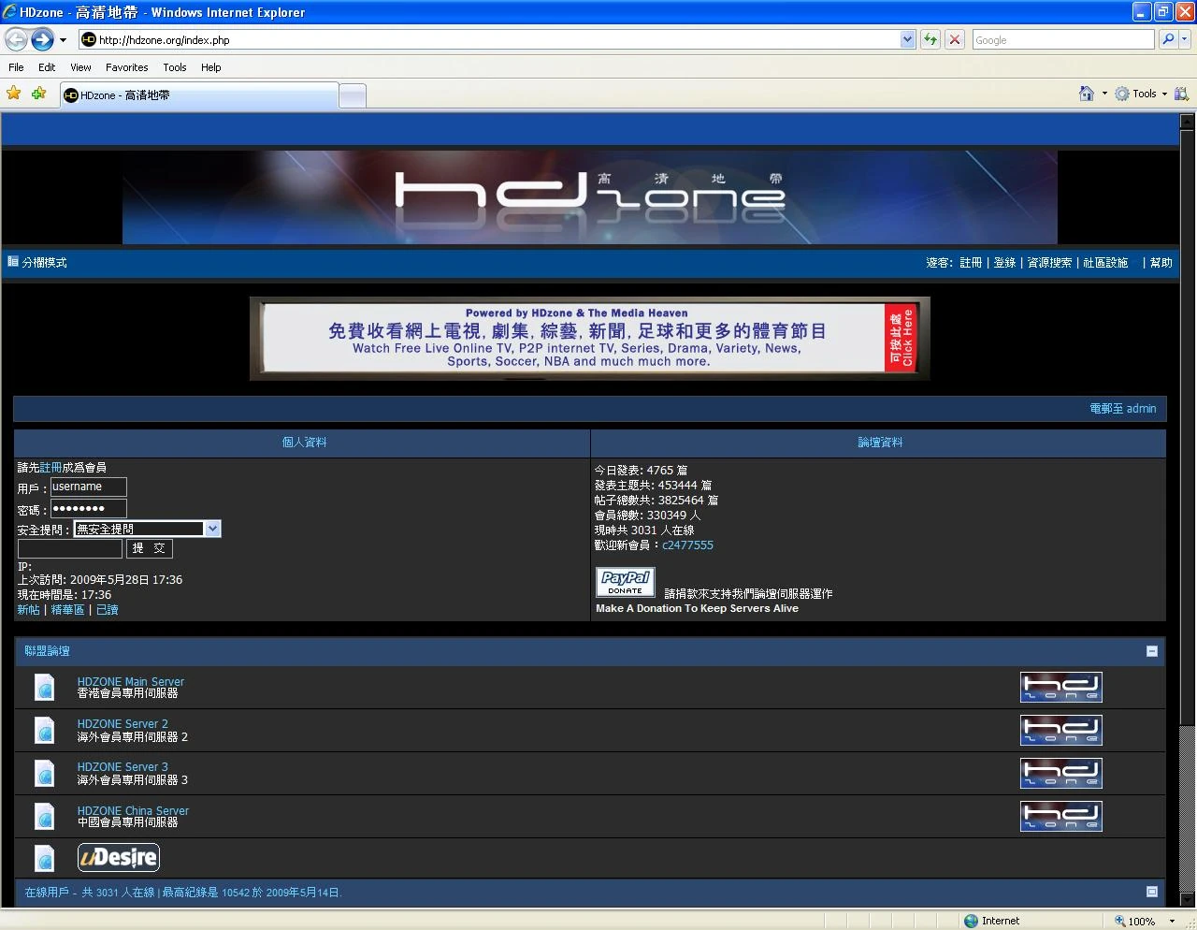Click the security answer text field

click(x=70, y=548)
